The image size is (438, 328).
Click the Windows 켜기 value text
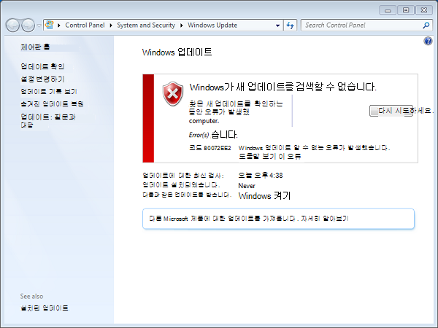(264, 196)
